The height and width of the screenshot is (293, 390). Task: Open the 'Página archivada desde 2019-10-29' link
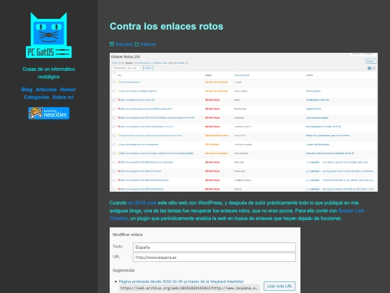(181, 281)
